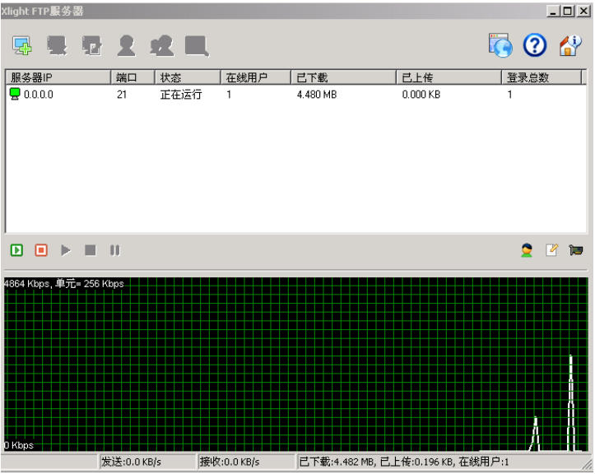Click the bandwidth traffic graph area
This screenshot has height=474, width=595.
click(296, 364)
